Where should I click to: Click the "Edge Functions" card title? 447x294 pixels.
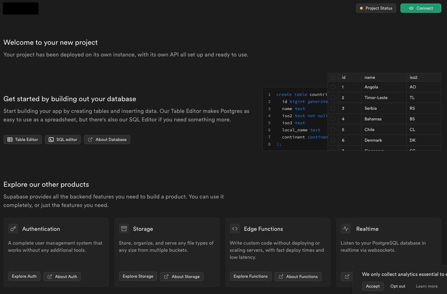(x=263, y=229)
